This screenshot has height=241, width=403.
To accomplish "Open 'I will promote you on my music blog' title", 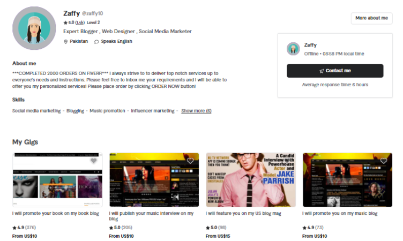I will coord(340,213).
